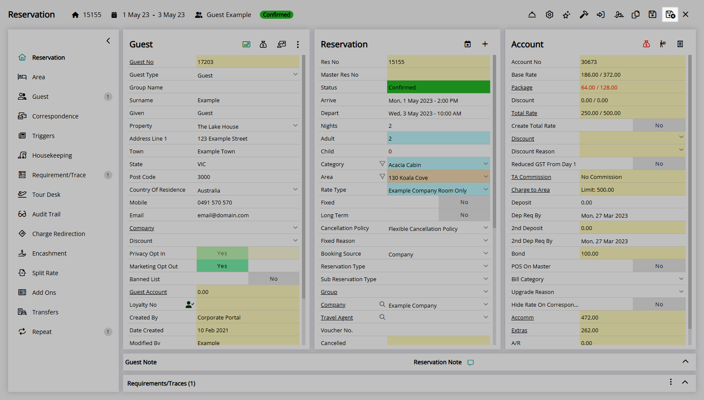Open the three-dot menu in Guest panel

point(298,44)
